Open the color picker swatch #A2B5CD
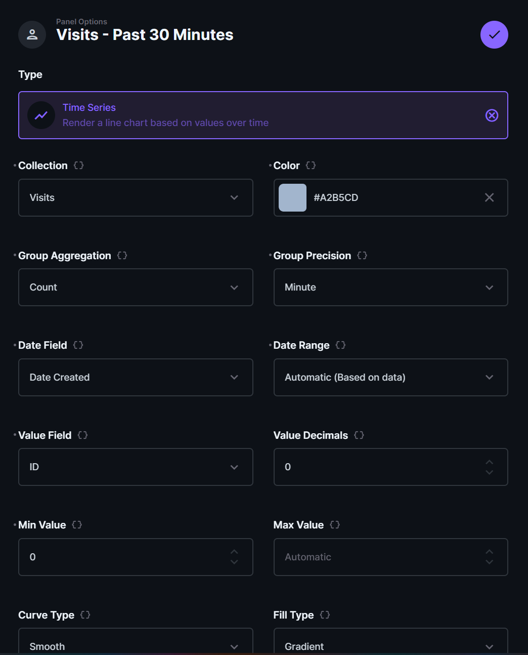This screenshot has width=528, height=655. pos(292,197)
